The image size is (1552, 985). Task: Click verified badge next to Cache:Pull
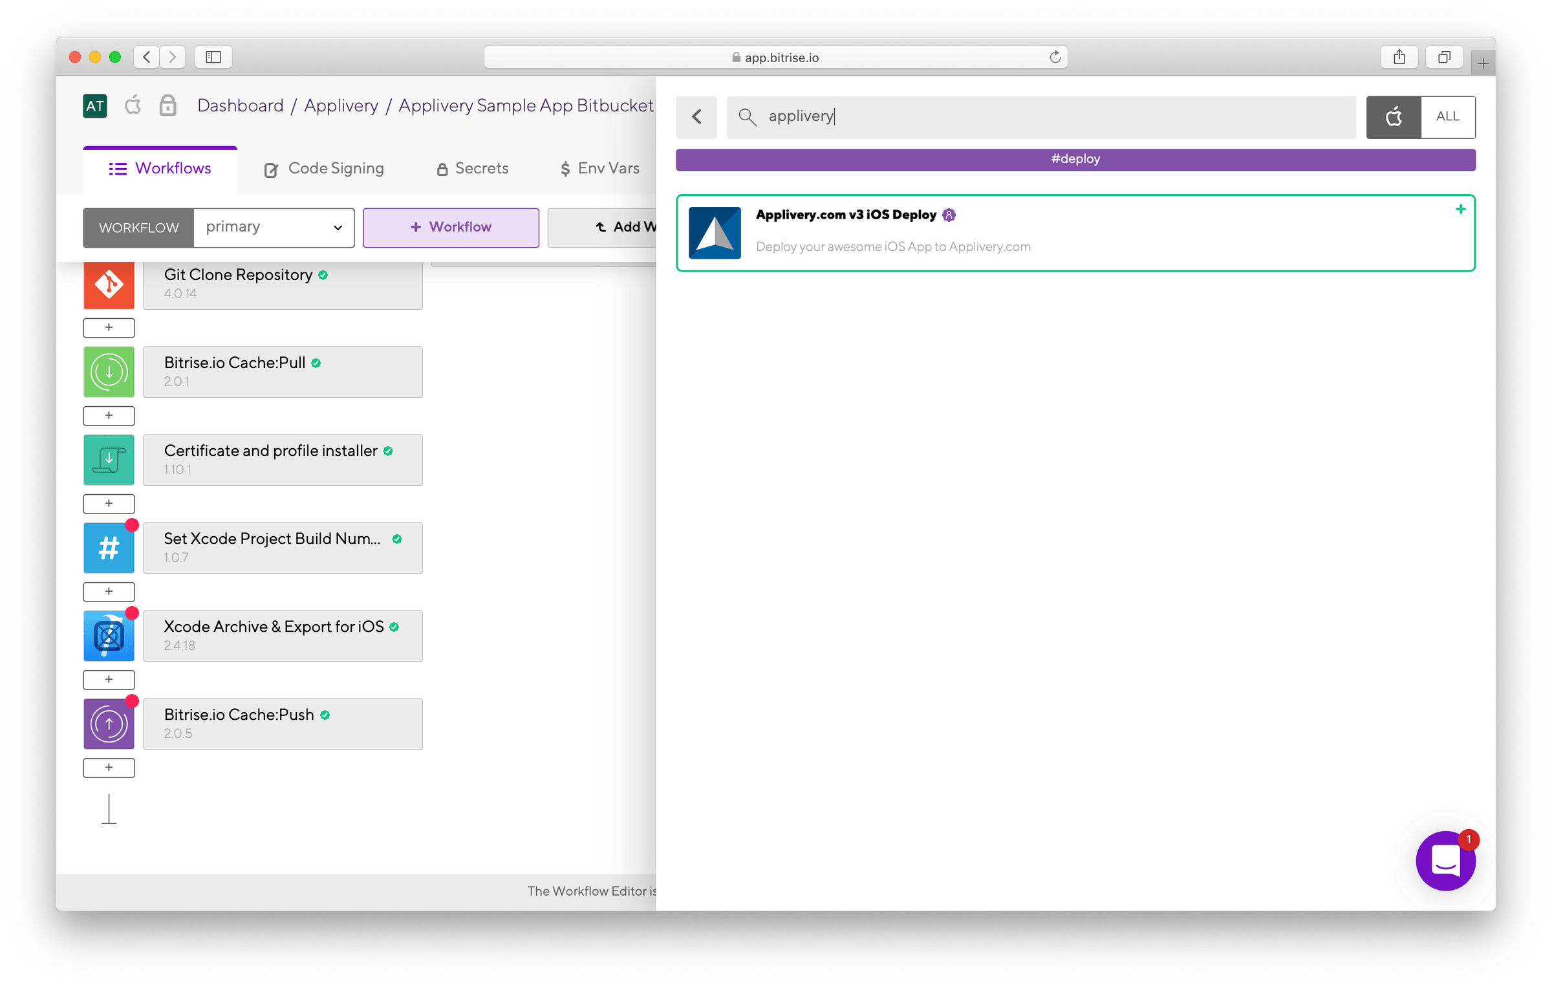click(x=316, y=363)
